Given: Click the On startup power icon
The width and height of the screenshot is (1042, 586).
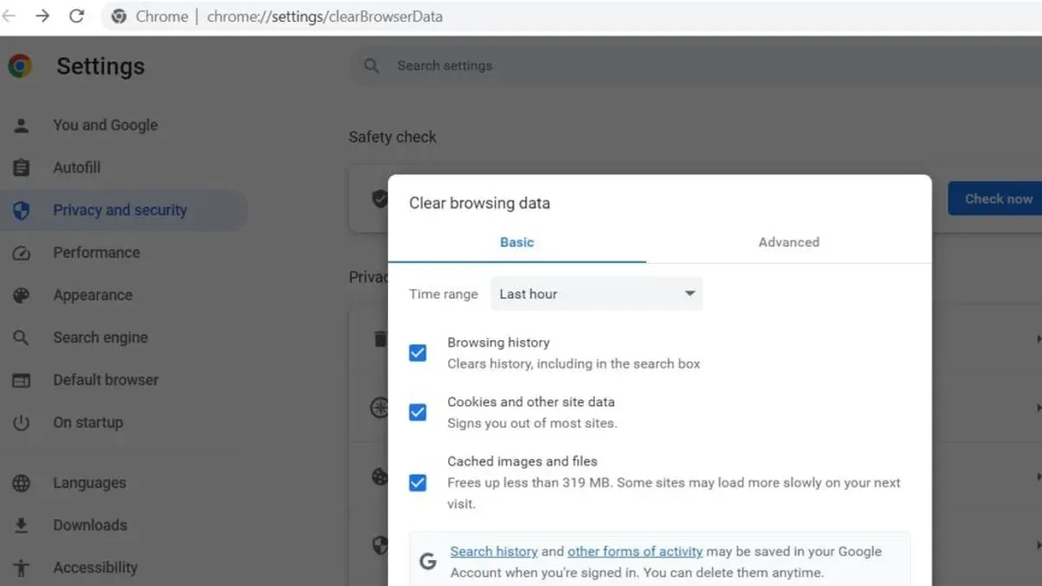Looking at the screenshot, I should (x=22, y=423).
